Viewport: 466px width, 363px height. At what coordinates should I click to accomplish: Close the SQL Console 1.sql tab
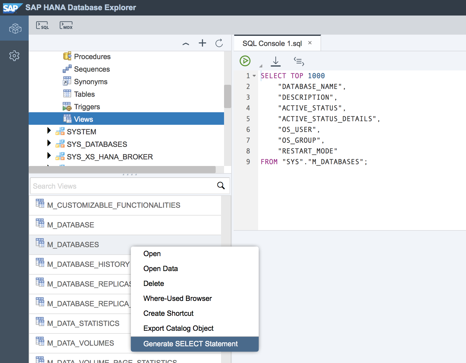point(310,43)
